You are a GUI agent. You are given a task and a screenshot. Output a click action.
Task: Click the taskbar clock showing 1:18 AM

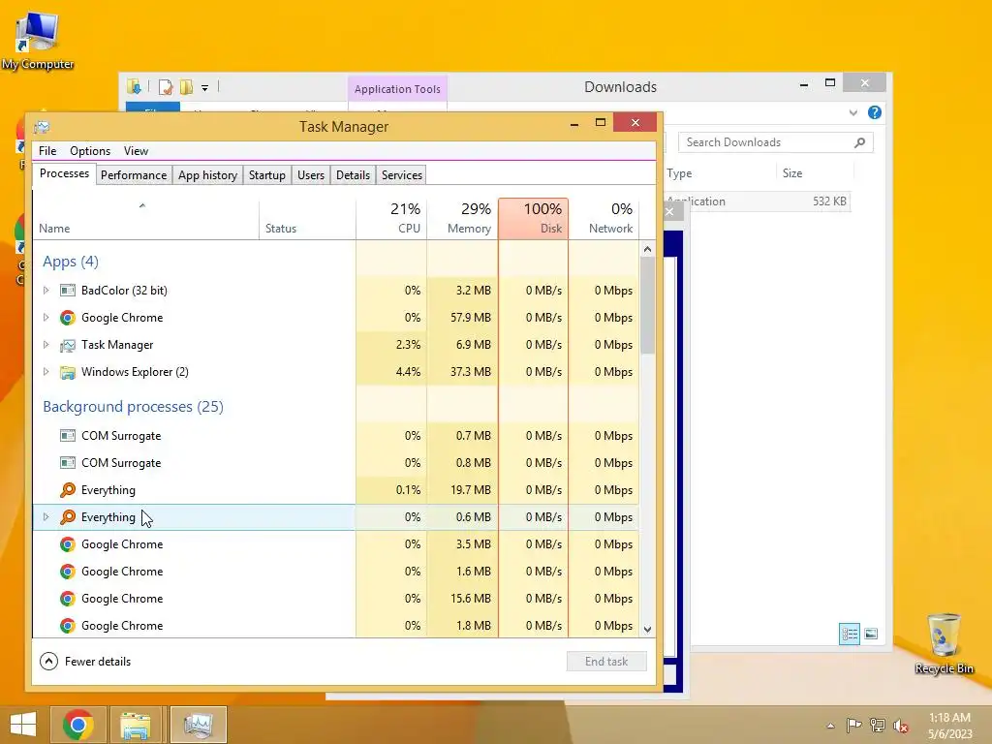[x=949, y=726]
